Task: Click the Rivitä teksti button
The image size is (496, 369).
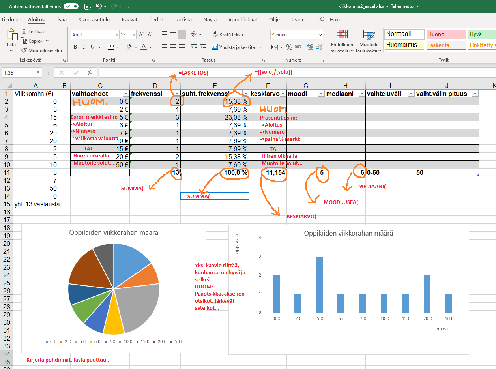Action: tap(228, 35)
